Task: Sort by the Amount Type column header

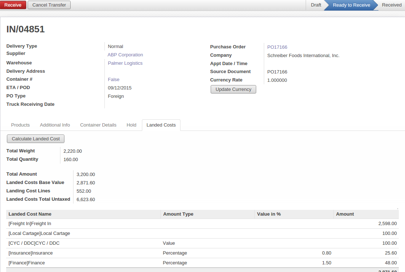Action: pyautogui.click(x=208, y=214)
